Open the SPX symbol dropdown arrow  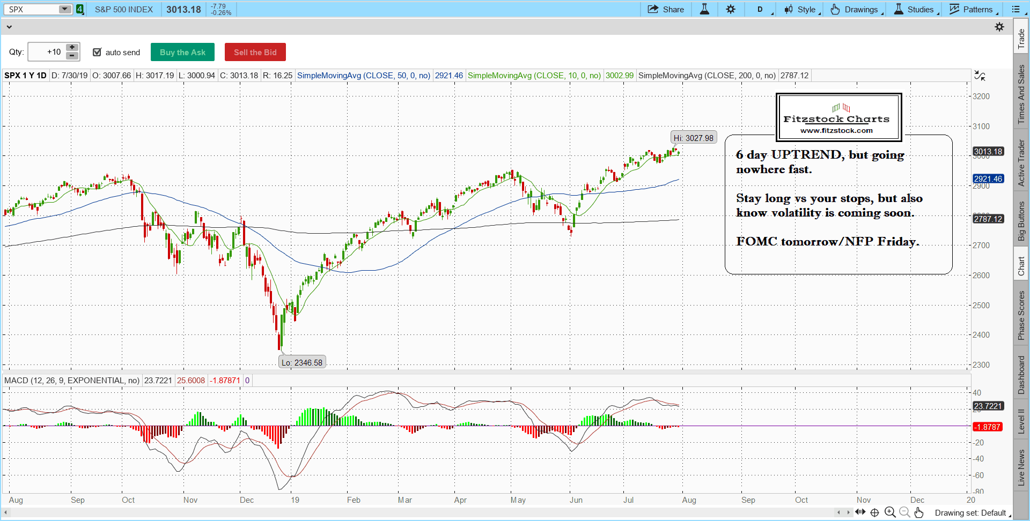pos(64,9)
